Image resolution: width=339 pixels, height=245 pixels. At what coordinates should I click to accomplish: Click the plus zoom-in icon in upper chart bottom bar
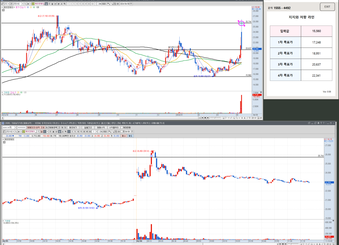(x=242, y=118)
